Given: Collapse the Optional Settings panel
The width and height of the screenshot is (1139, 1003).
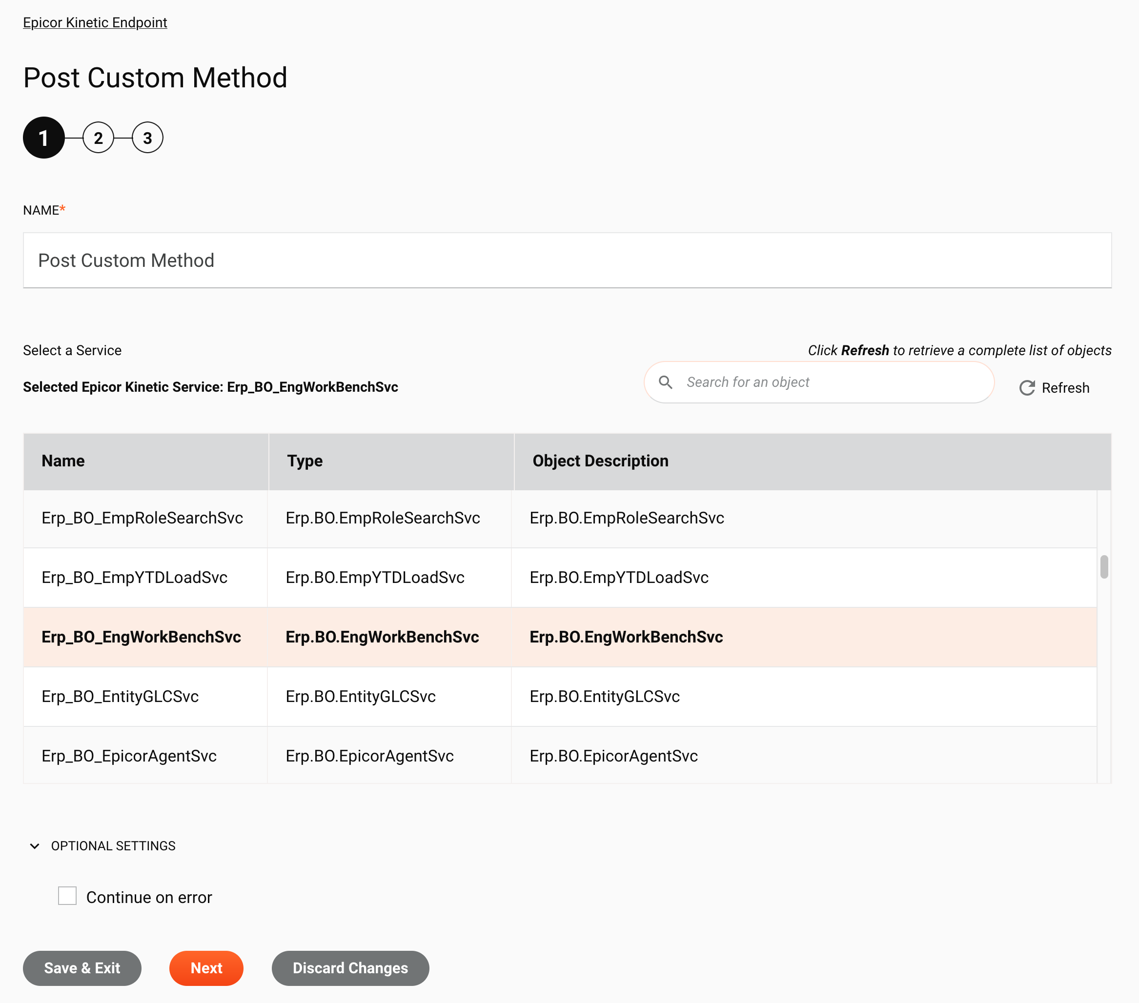Looking at the screenshot, I should [33, 845].
